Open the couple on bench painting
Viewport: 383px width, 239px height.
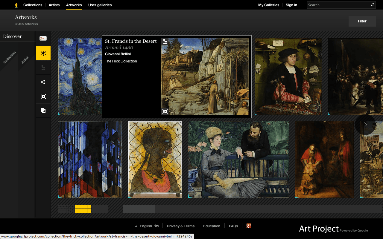pyautogui.click(x=238, y=159)
